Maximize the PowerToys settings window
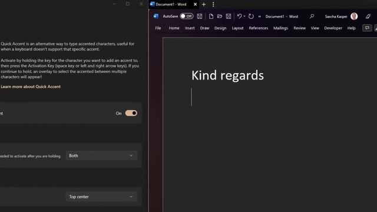 [128, 4]
